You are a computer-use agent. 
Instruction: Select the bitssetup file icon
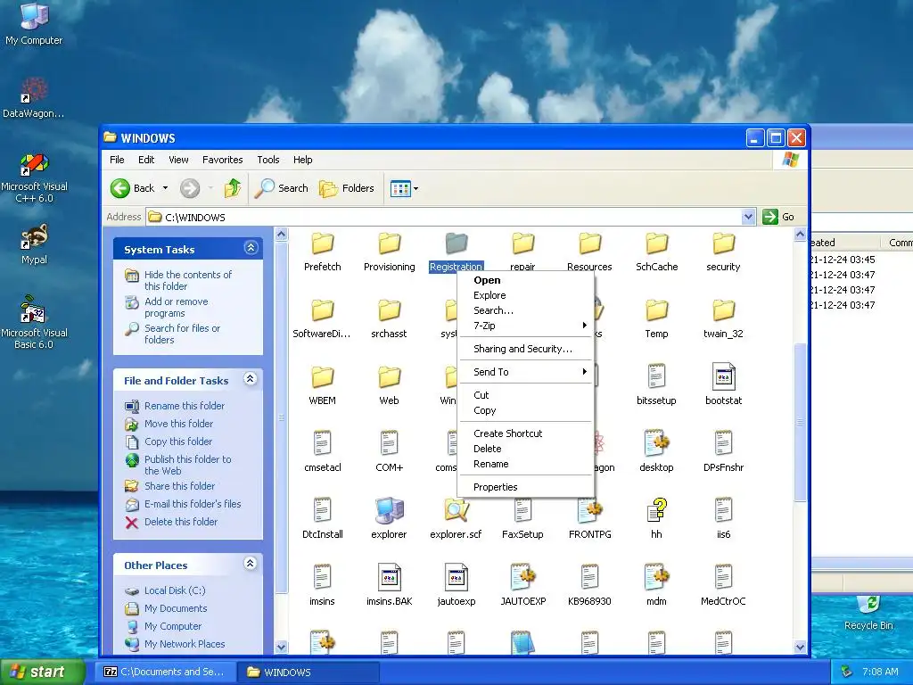656,377
